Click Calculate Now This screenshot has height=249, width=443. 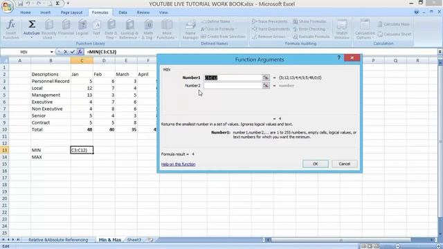click(394, 24)
